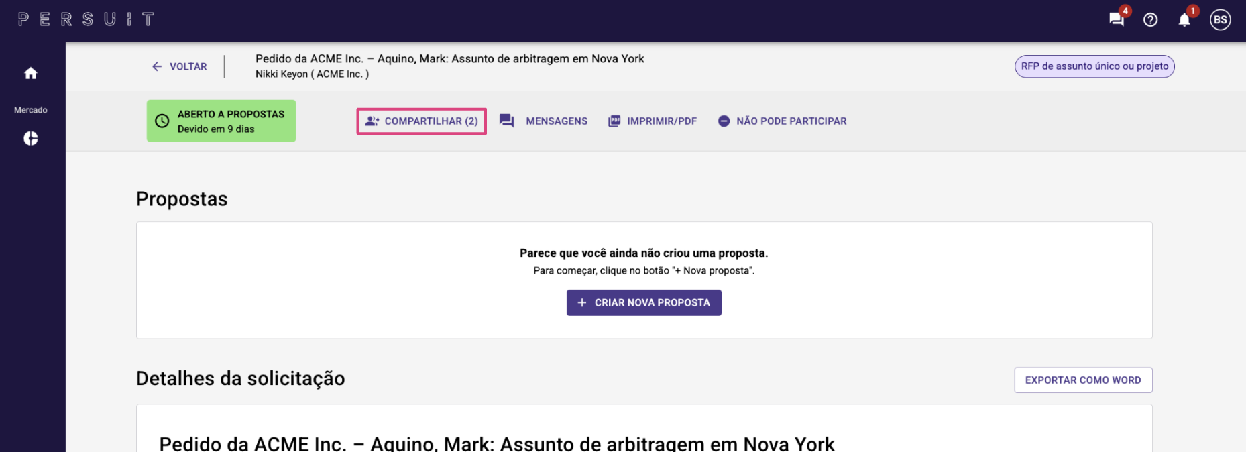Image resolution: width=1246 pixels, height=452 pixels.
Task: Open the chat messages icon with badge 4
Action: click(x=1117, y=19)
